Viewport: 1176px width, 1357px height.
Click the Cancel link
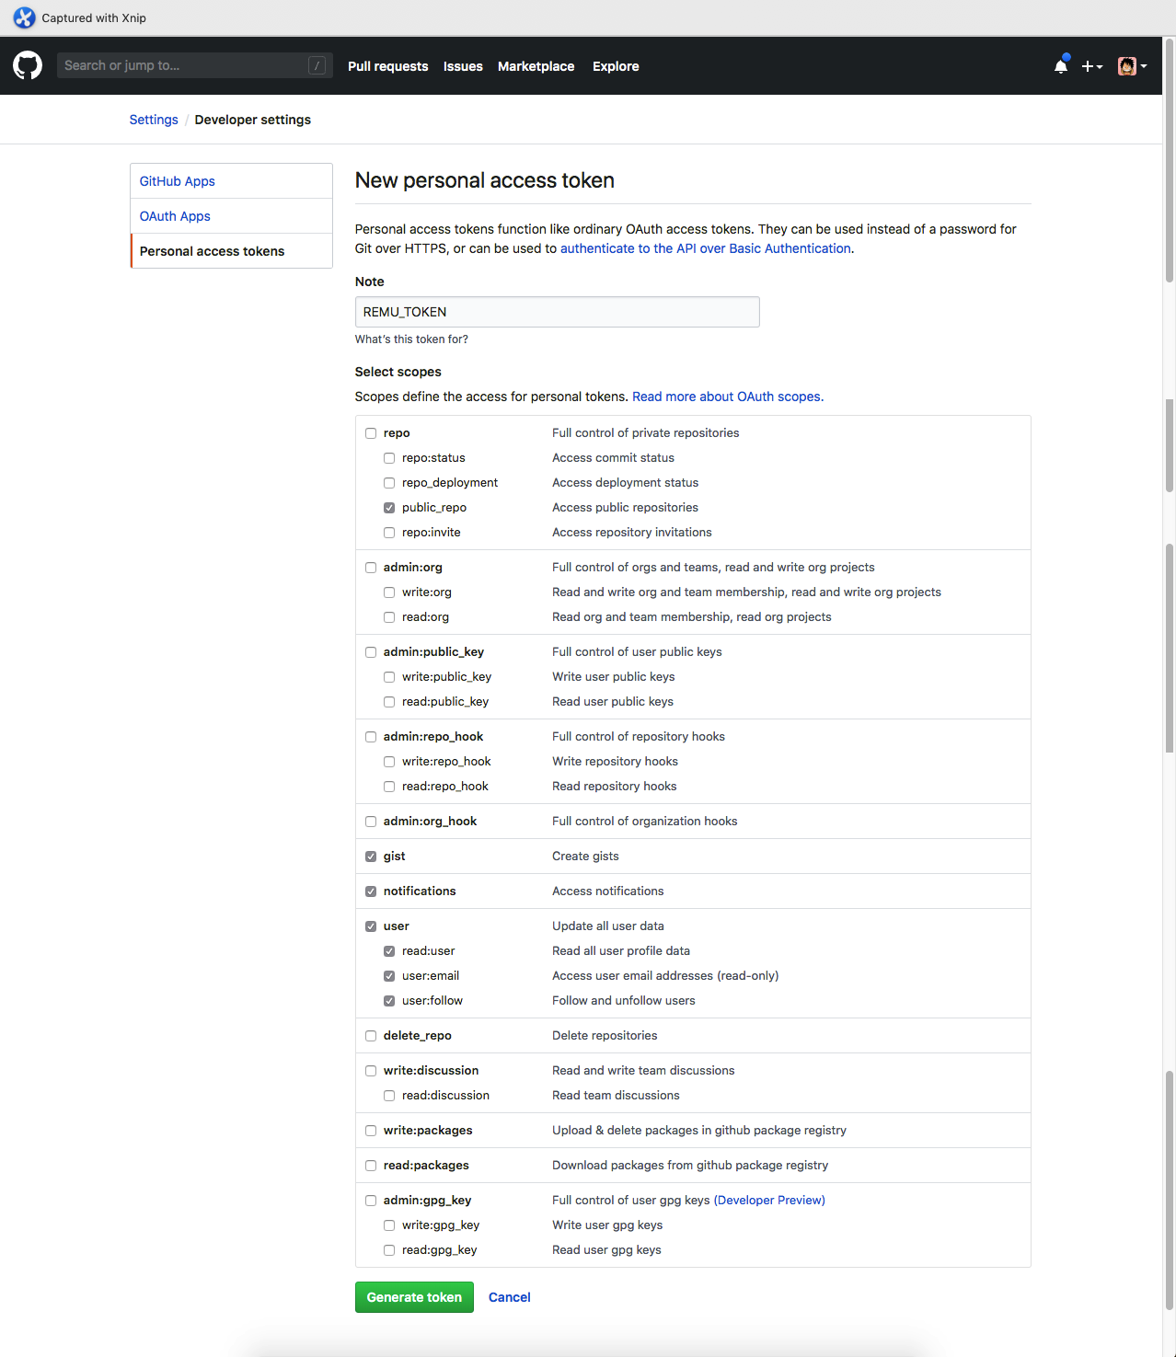coord(509,1297)
